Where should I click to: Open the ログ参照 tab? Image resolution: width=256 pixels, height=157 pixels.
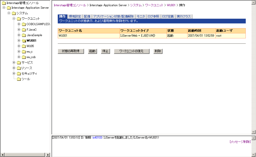(153, 16)
